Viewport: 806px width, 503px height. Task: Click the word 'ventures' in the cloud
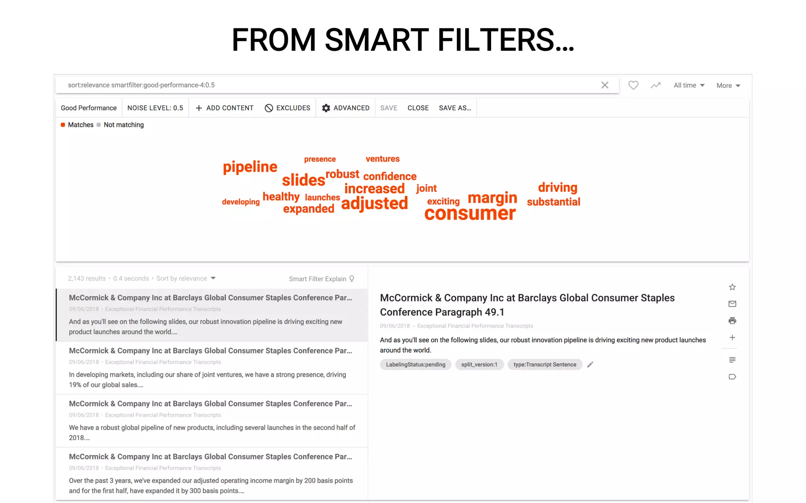383,159
